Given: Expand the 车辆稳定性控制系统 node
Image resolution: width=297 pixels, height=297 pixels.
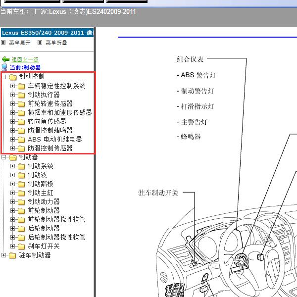Looking at the screenshot, I should pos(12,86).
